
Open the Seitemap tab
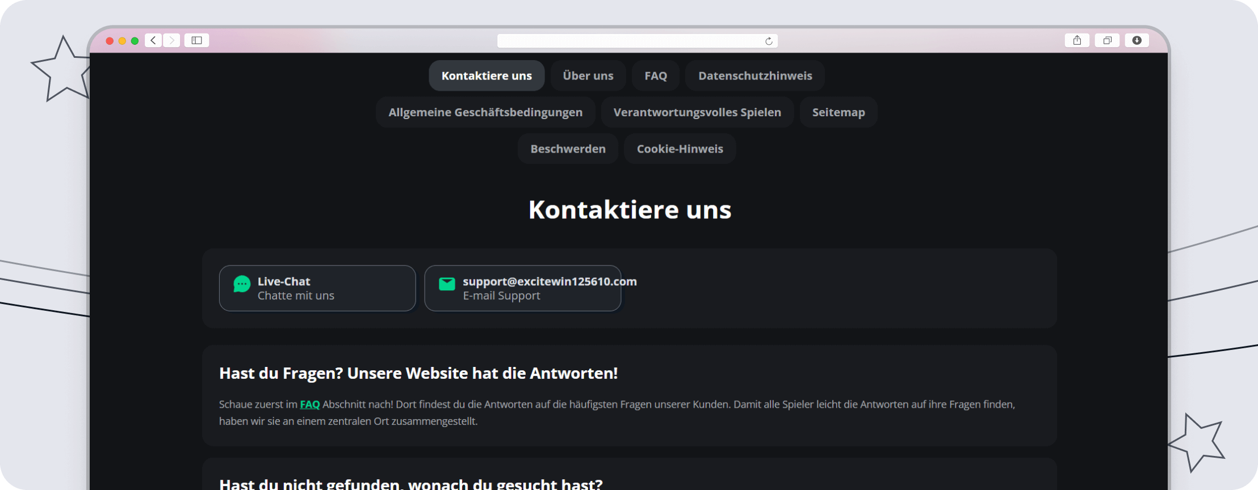tap(838, 112)
